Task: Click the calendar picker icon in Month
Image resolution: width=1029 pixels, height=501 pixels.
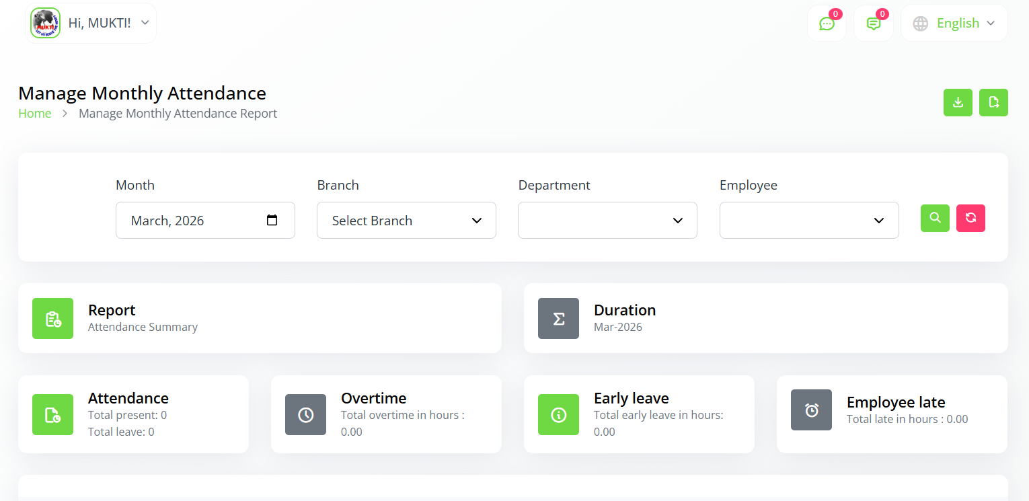Action: (x=272, y=220)
